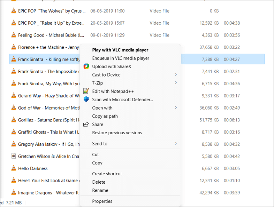The width and height of the screenshot is (274, 207).
Task: Open the Send to menu entry
Action: click(x=130, y=144)
